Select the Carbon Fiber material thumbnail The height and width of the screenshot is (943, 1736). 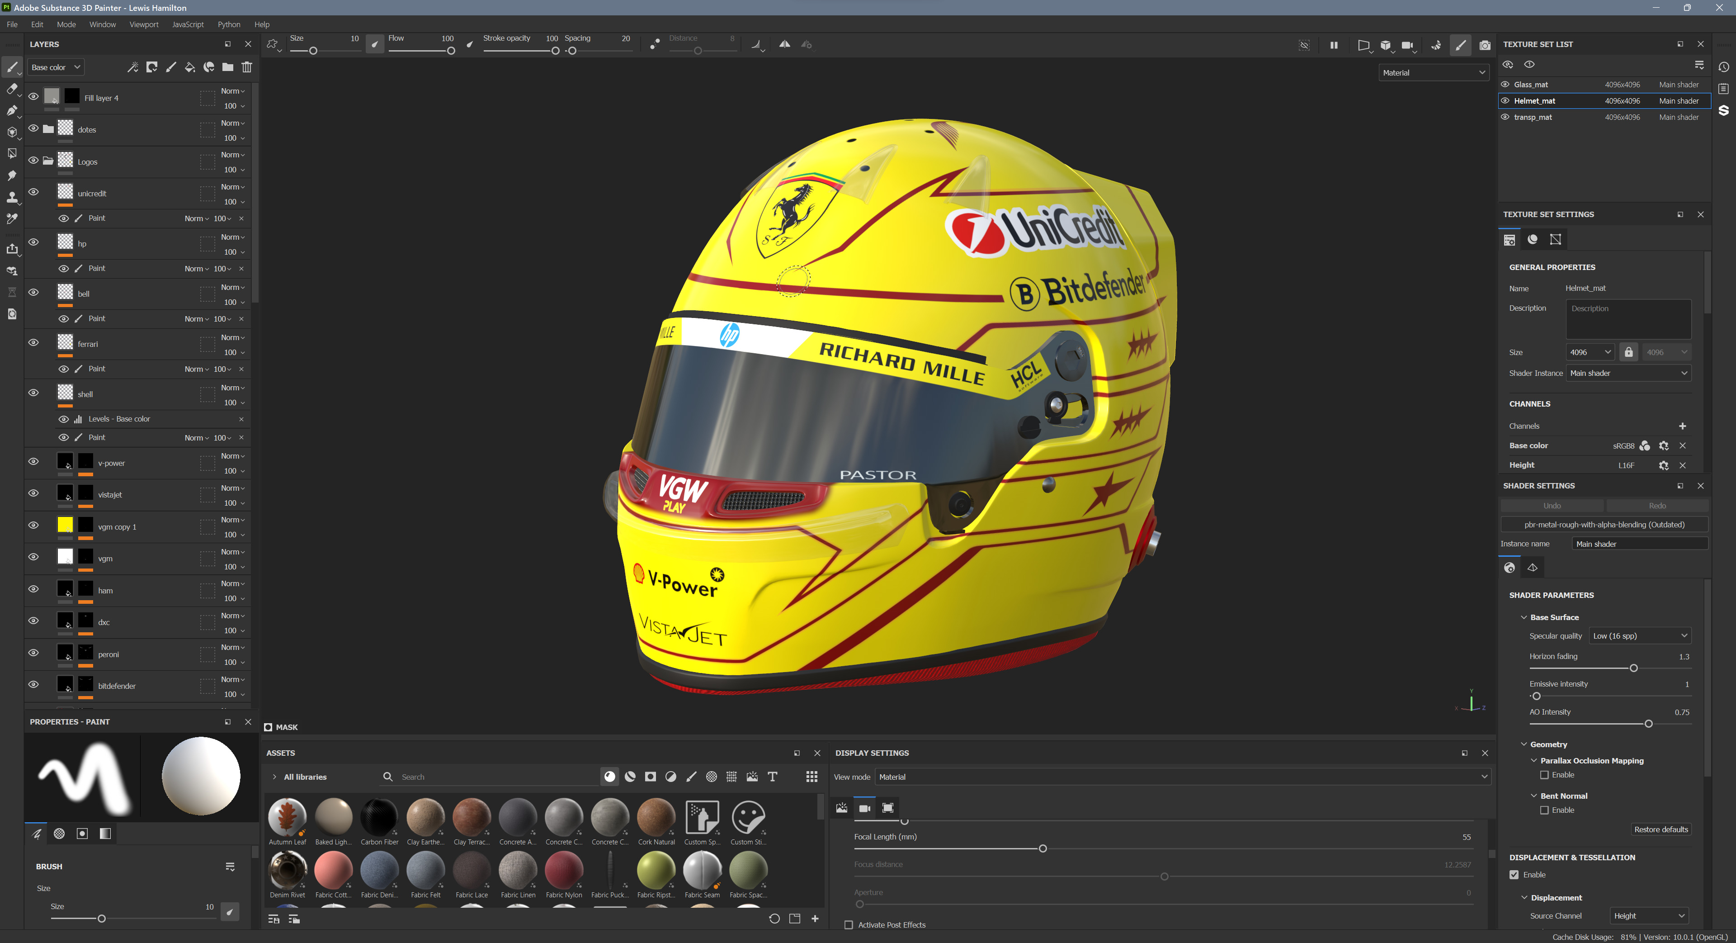point(379,817)
